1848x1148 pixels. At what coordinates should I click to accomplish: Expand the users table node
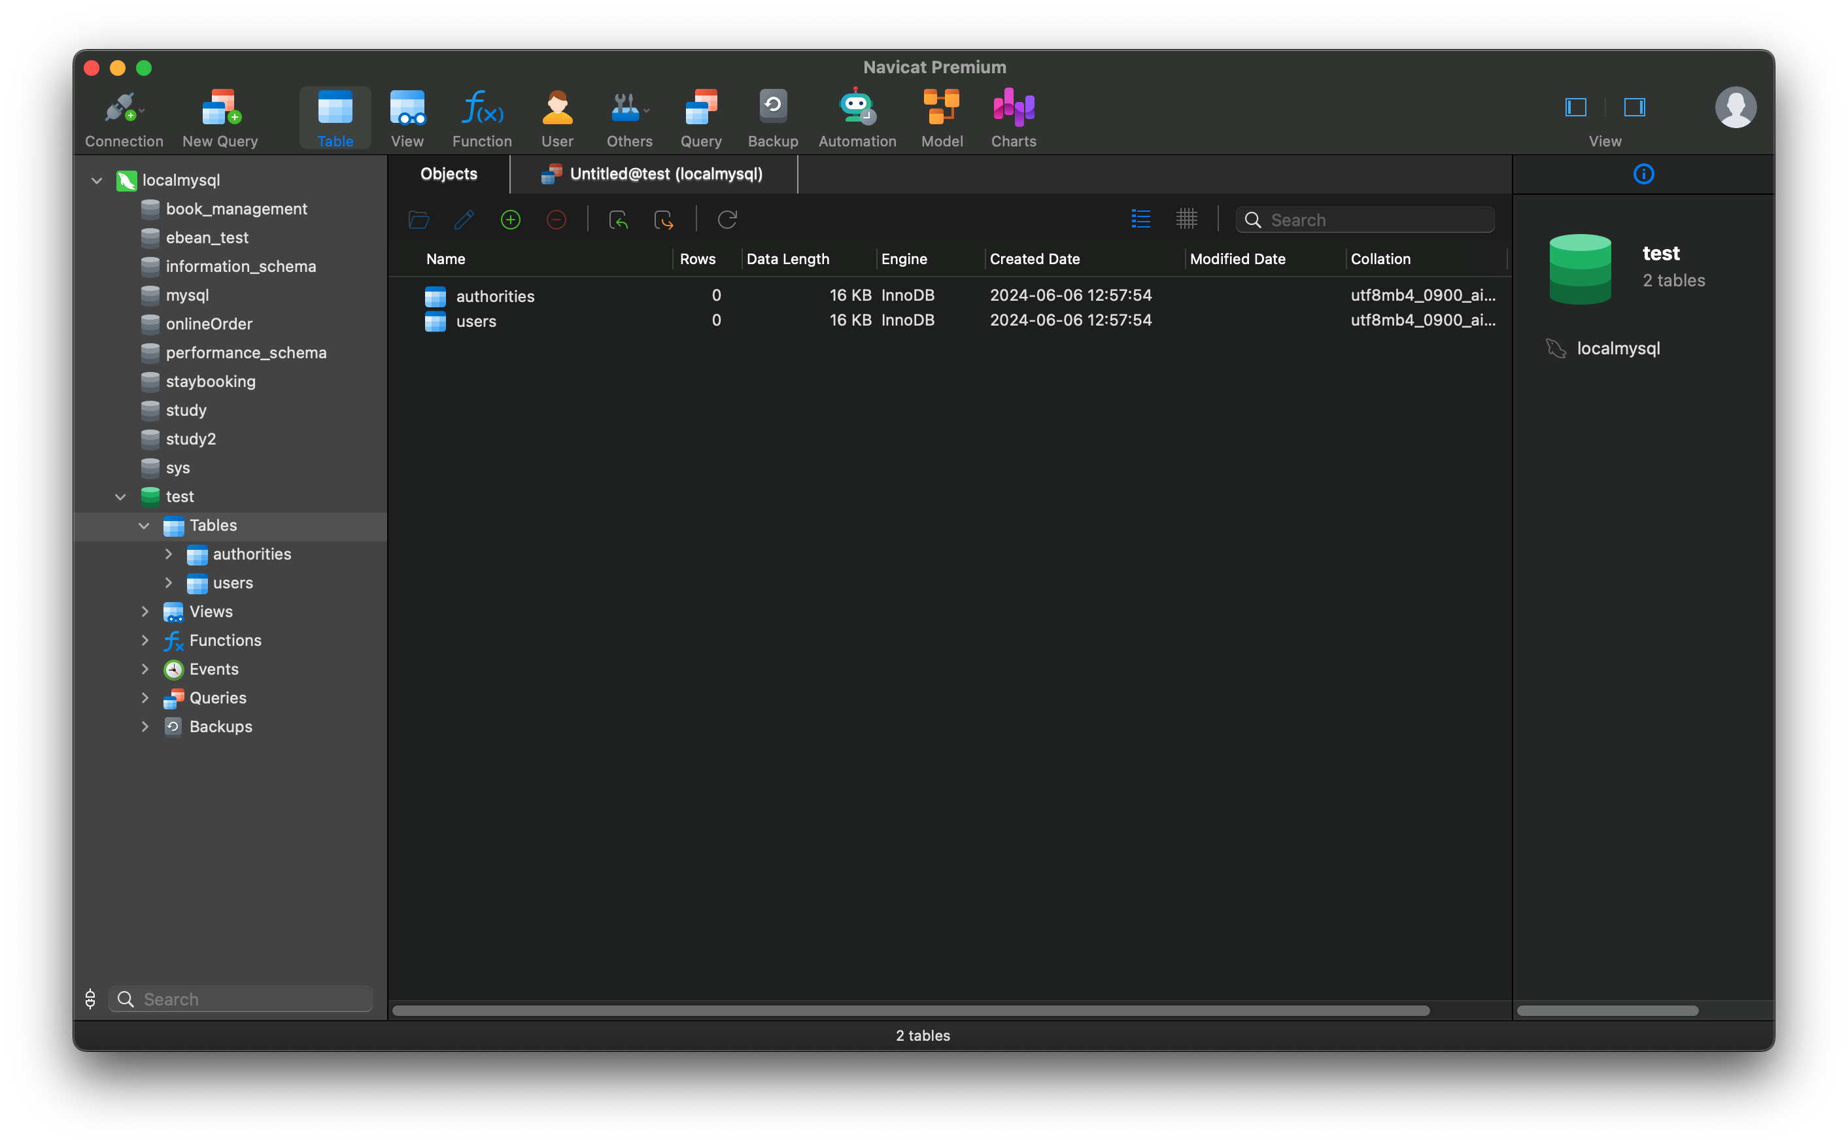coord(169,583)
